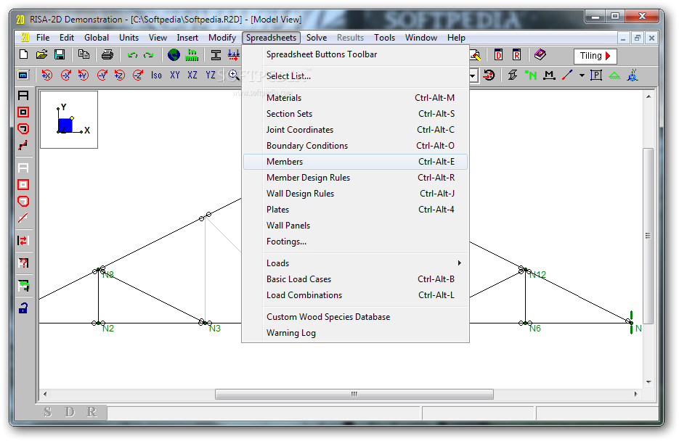Open units settings via in/mm icon
Viewport: 679px width, 441px height.
point(192,55)
